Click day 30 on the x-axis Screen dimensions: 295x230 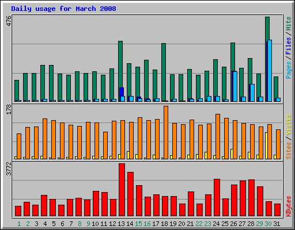268,224
